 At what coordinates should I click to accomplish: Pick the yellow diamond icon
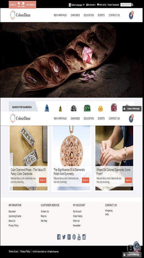tap(100, 108)
